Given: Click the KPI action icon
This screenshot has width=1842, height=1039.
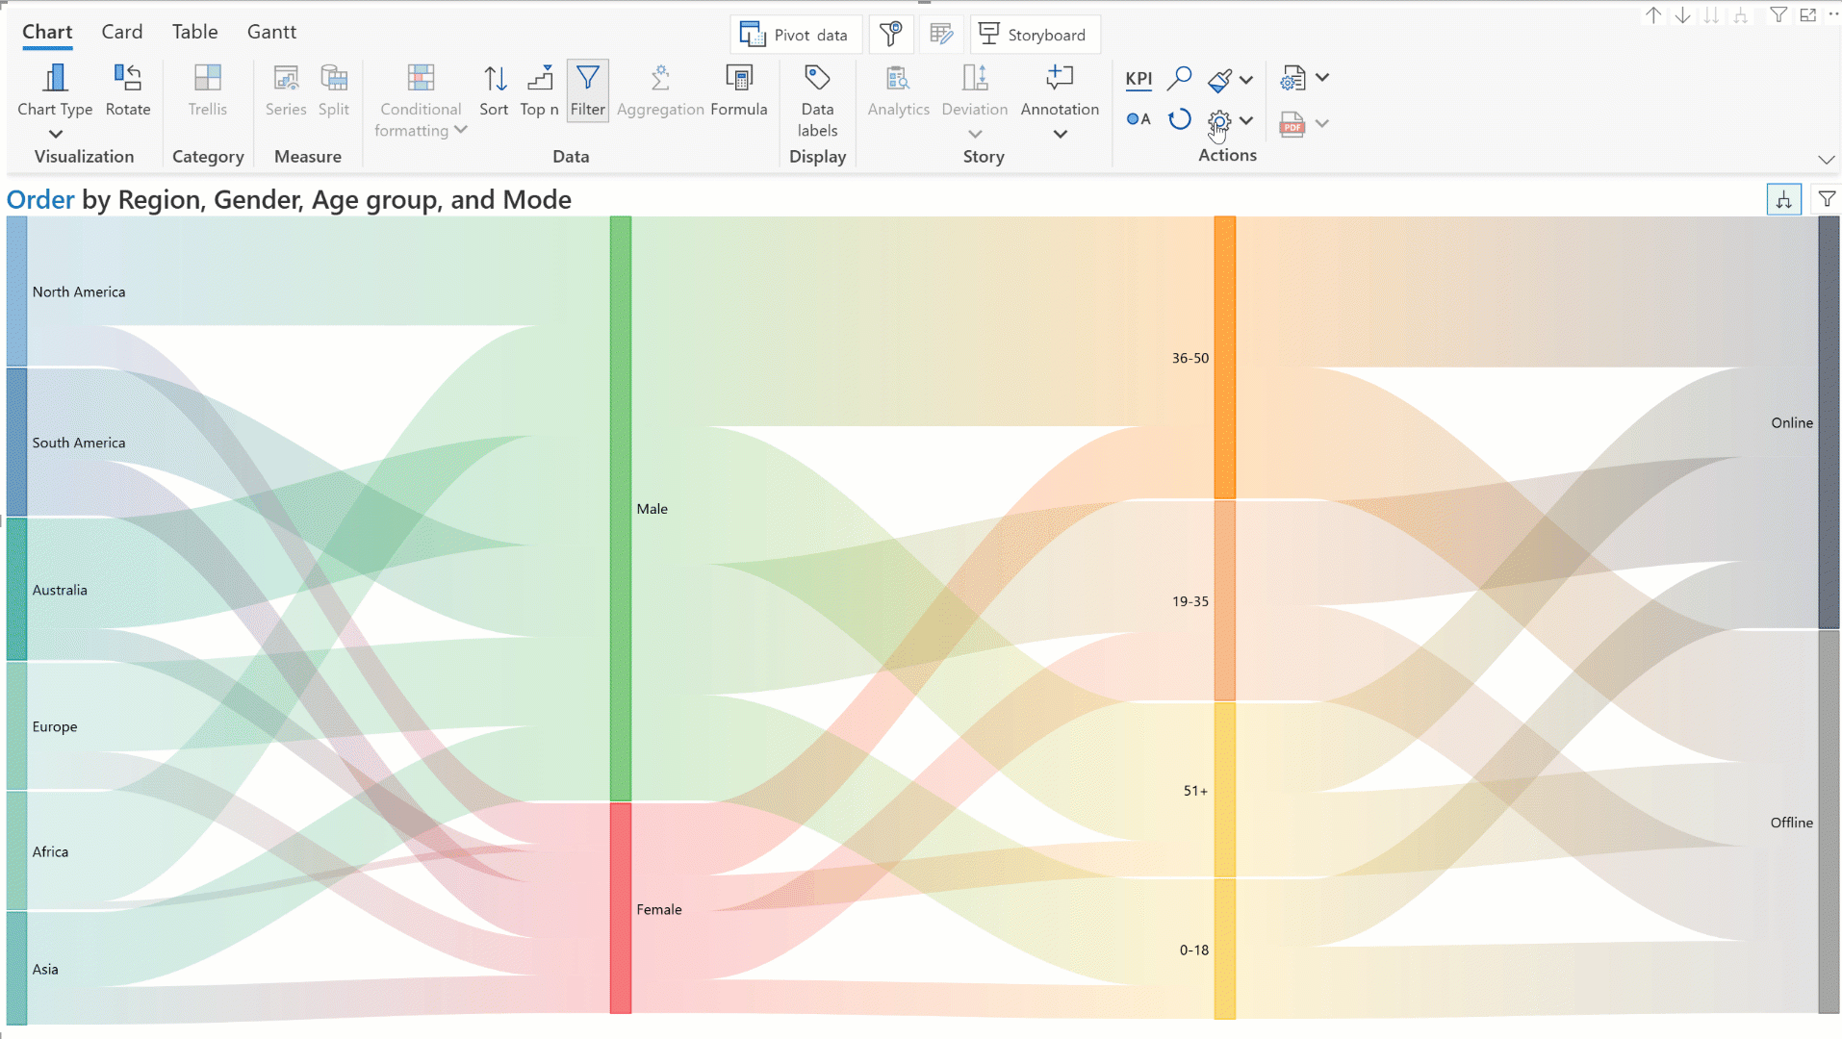Looking at the screenshot, I should pos(1138,79).
